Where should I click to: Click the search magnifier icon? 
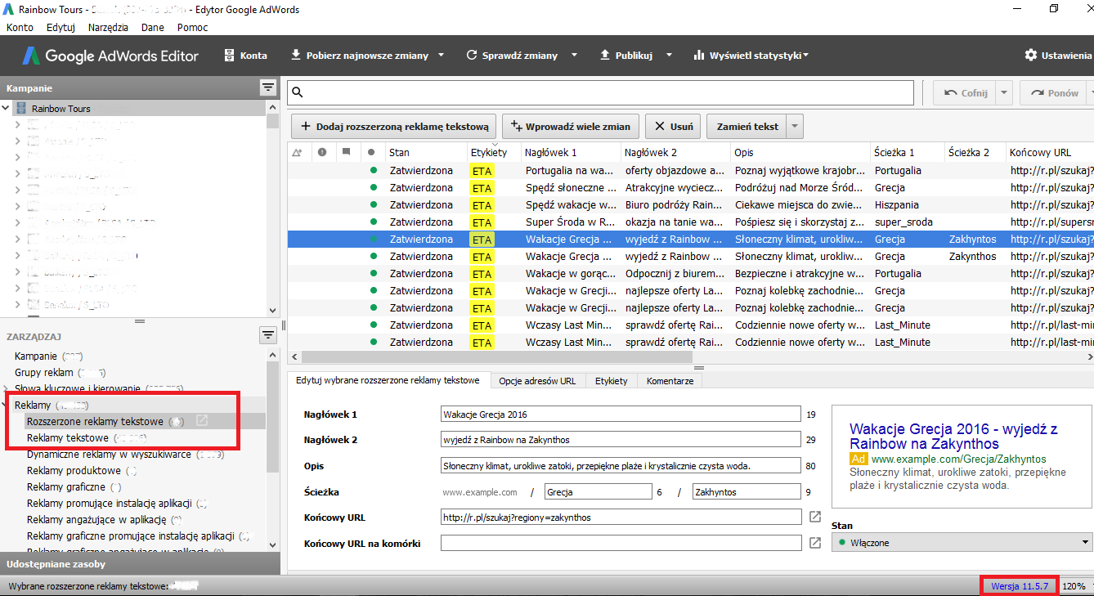pyautogui.click(x=298, y=92)
